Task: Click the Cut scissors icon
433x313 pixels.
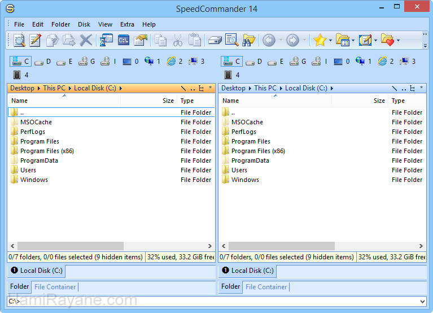Action: [x=178, y=40]
